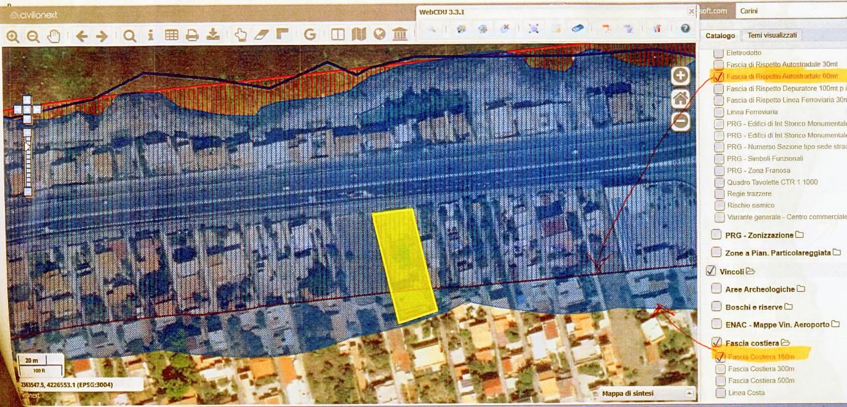This screenshot has height=407, width=847.
Task: Enable Fascia di Rispetto Autostradale 30mt layer
Action: point(718,65)
